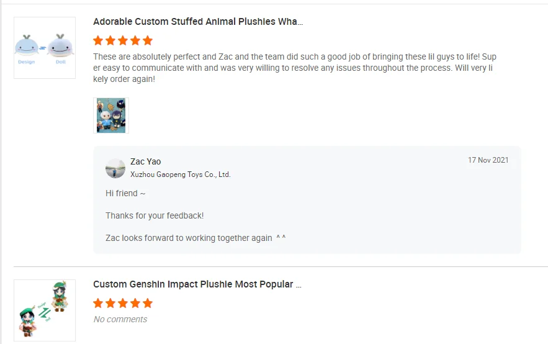Open the Custom Genshin Impact Plushie title
This screenshot has width=548, height=344.
click(x=197, y=284)
